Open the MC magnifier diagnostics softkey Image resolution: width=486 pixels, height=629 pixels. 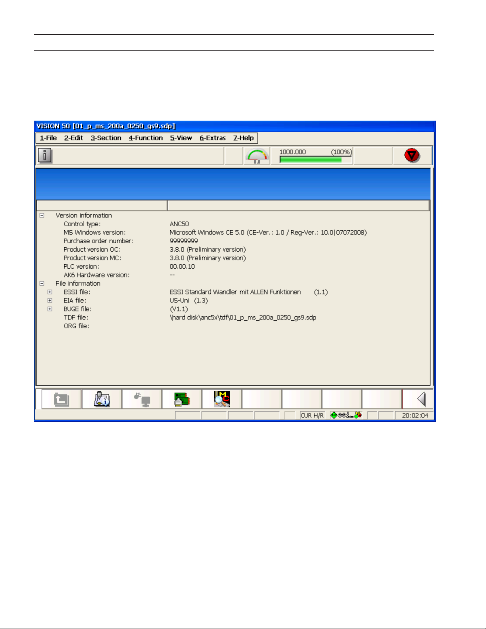(222, 399)
